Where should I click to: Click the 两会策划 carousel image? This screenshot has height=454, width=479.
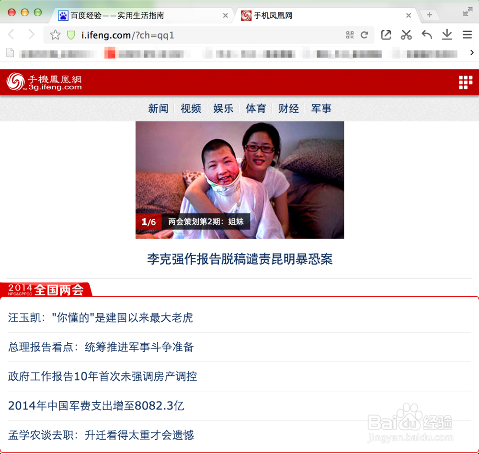tap(239, 180)
